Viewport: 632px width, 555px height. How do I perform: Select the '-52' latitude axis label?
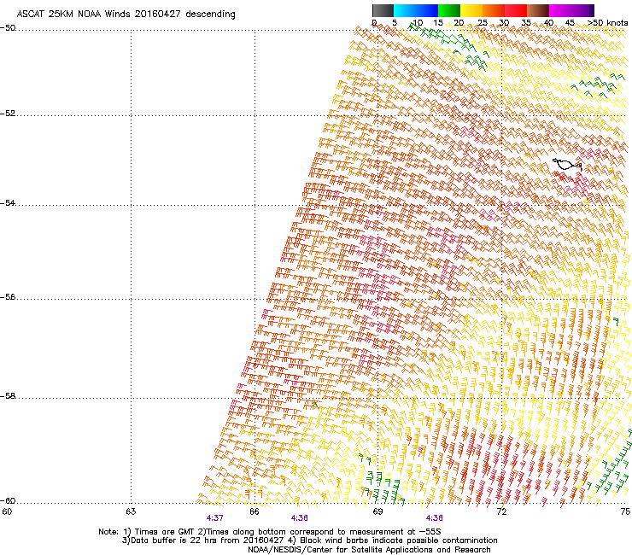tap(8, 114)
